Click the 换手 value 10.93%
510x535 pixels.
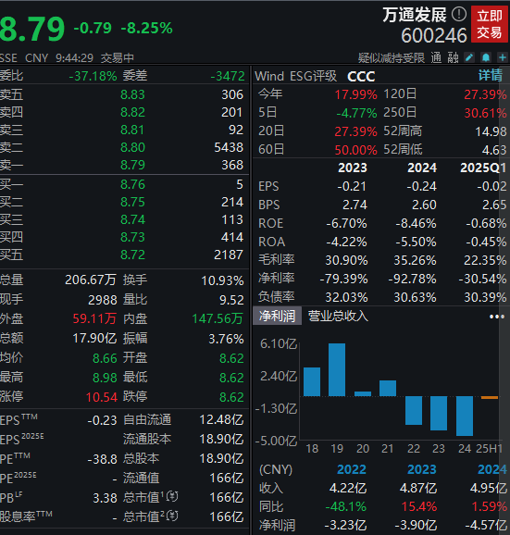(222, 280)
